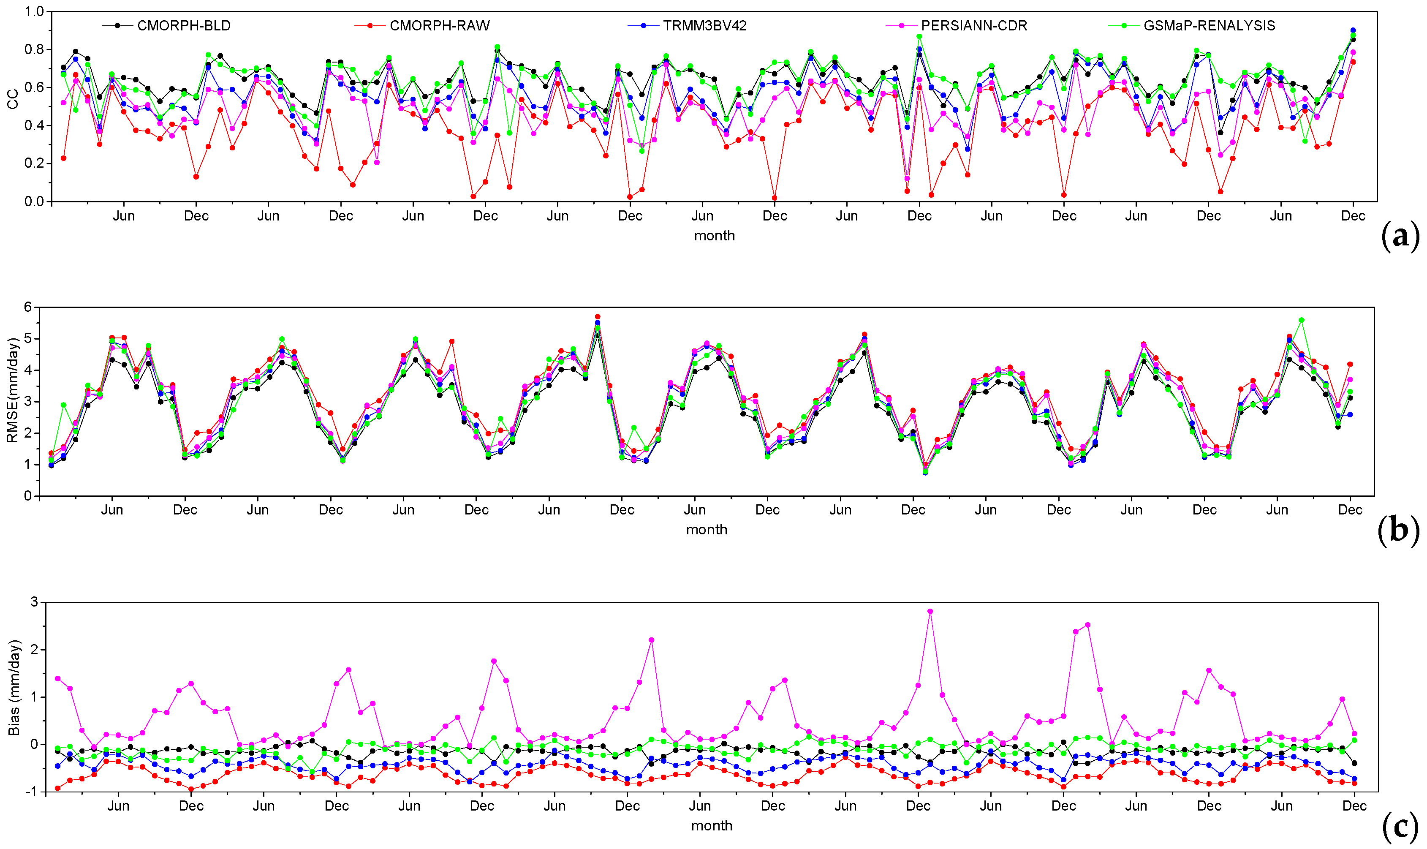Click the red CMORPH-RAW legend marker
This screenshot has width=1427, height=849.
[370, 26]
